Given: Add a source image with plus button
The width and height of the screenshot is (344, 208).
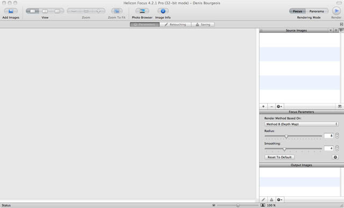Looking at the screenshot, I should 263,106.
